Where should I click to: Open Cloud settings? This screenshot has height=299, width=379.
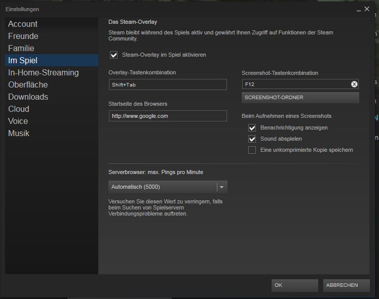pos(52,109)
